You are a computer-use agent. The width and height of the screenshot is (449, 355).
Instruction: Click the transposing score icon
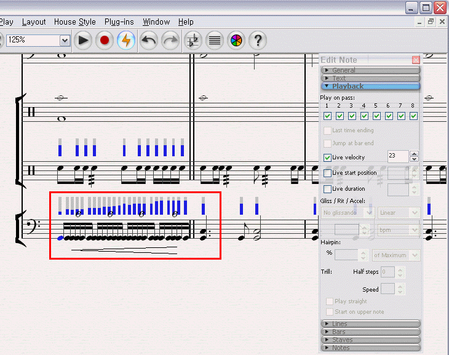193,41
